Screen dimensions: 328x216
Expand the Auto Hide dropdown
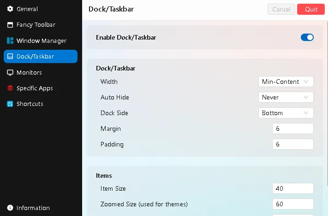286,97
